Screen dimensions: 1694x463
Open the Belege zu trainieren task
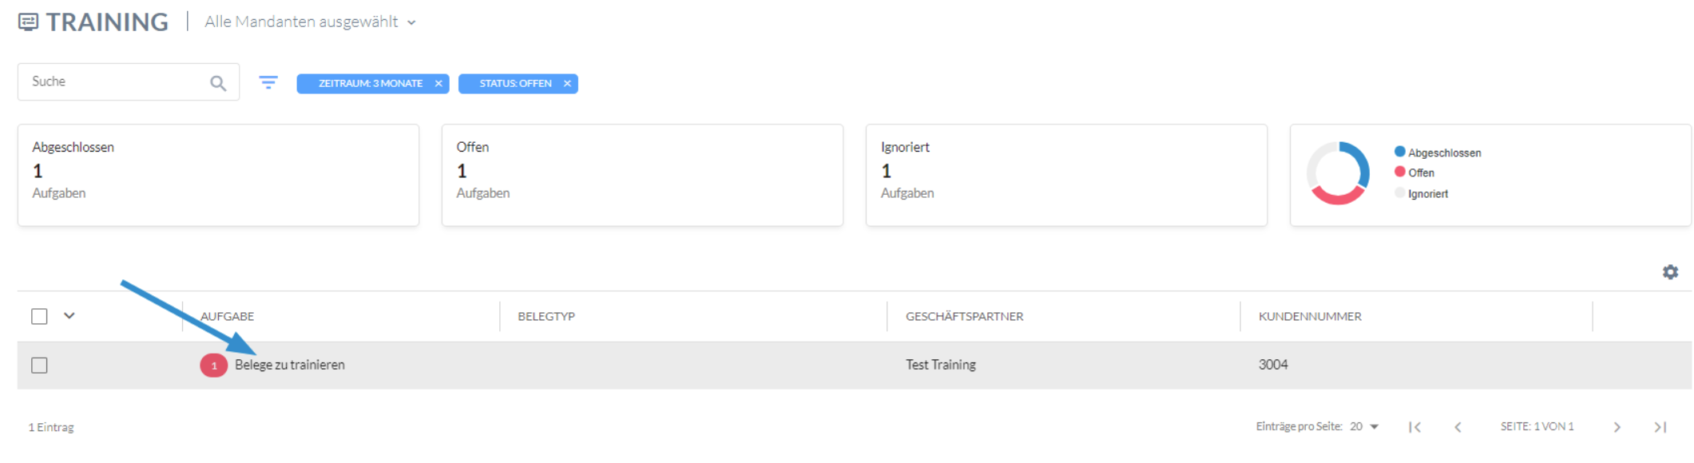click(290, 365)
